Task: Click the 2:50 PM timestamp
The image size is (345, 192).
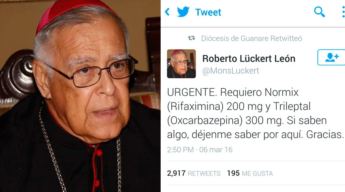Action: pos(180,150)
